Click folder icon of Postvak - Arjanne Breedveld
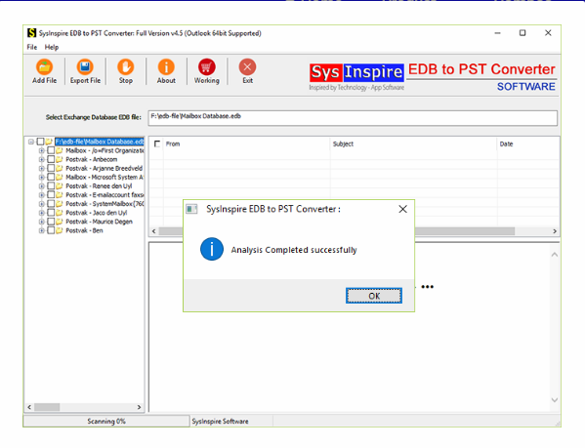The width and height of the screenshot is (585, 448). tap(60, 169)
